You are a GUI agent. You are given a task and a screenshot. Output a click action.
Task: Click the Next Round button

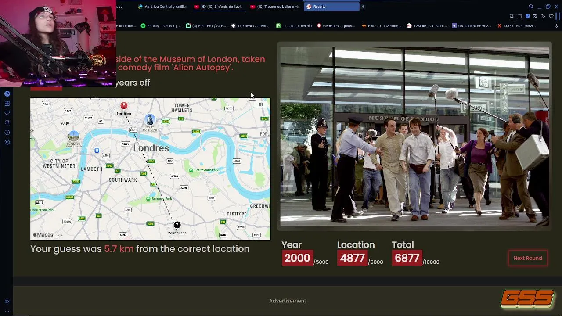[x=528, y=258]
